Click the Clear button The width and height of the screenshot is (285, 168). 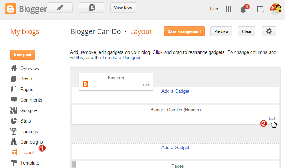click(x=246, y=31)
